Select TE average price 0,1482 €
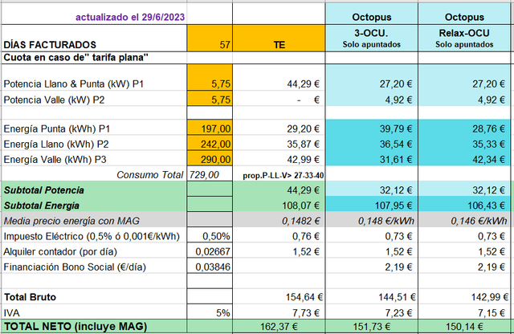Viewport: 514px width, 334px height. click(x=279, y=220)
